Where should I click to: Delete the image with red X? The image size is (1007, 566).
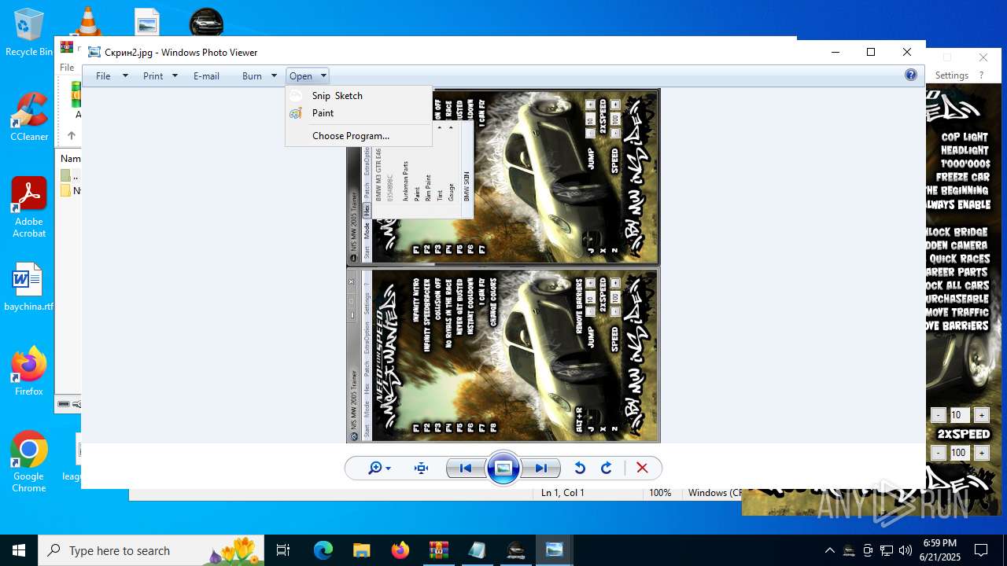point(642,469)
